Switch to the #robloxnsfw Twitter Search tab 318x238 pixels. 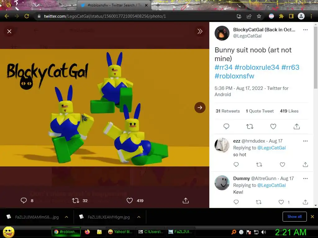(x=114, y=5)
